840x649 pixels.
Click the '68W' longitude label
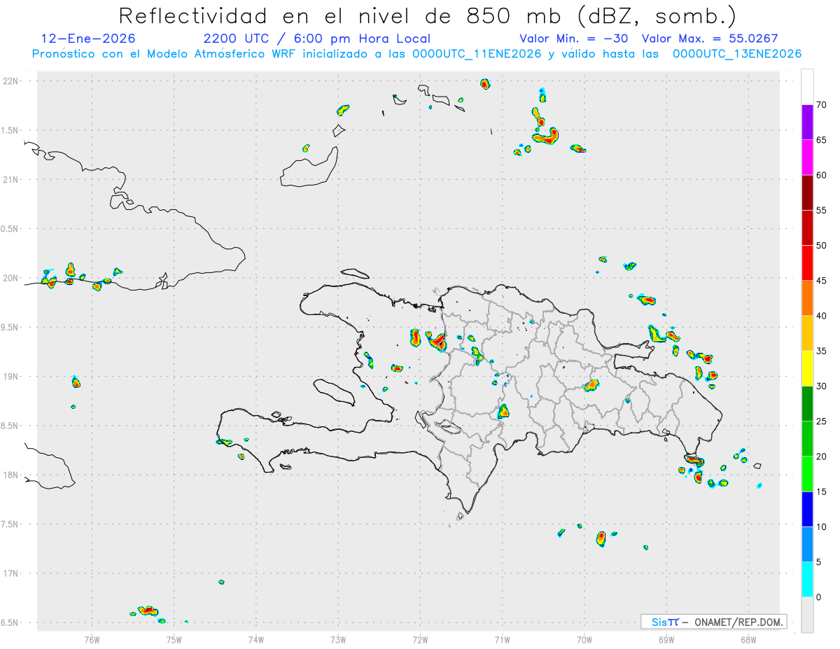tap(748, 639)
